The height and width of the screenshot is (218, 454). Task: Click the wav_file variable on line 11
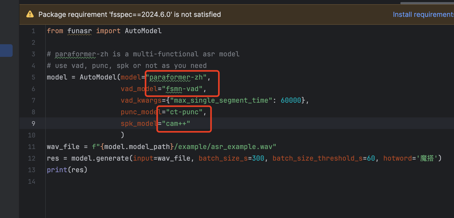point(63,147)
